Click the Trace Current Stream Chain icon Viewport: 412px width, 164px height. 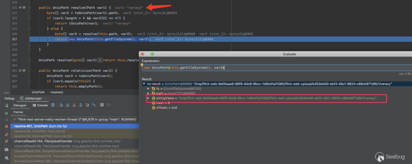109,105
